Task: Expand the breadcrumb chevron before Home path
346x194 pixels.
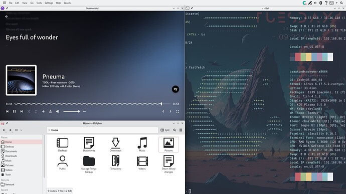Action: coord(49,130)
